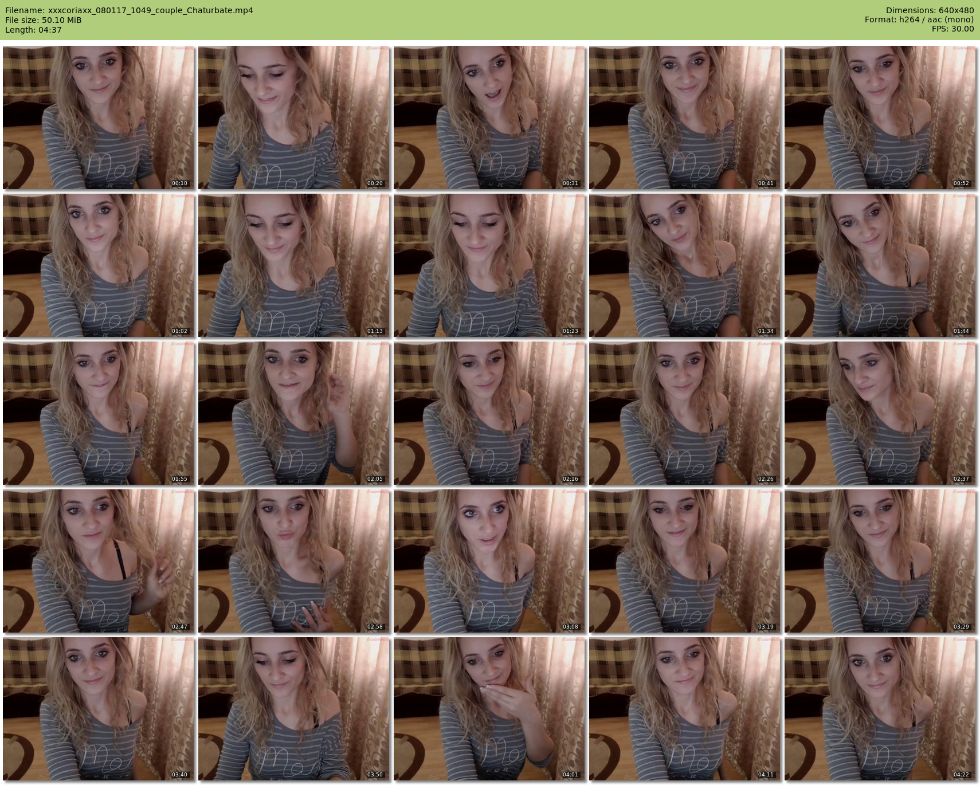Image resolution: width=980 pixels, height=785 pixels.
Task: Select the 04:01 frame
Action: 489,709
